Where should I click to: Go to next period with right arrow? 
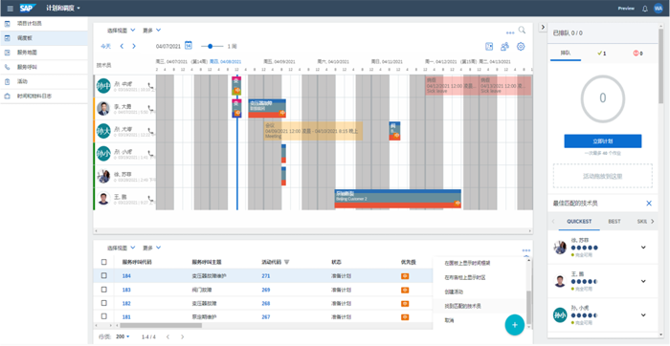[134, 46]
